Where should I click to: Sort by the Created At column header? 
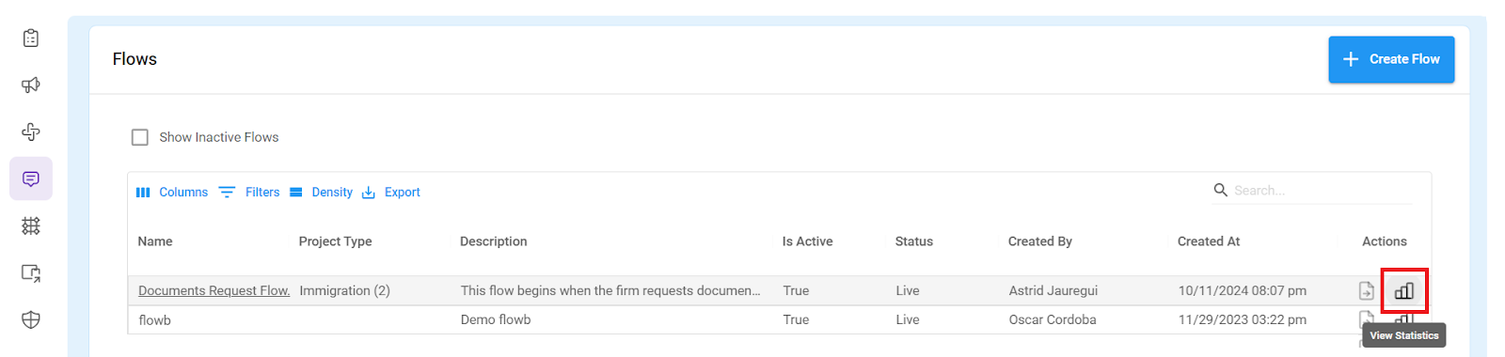point(1209,241)
